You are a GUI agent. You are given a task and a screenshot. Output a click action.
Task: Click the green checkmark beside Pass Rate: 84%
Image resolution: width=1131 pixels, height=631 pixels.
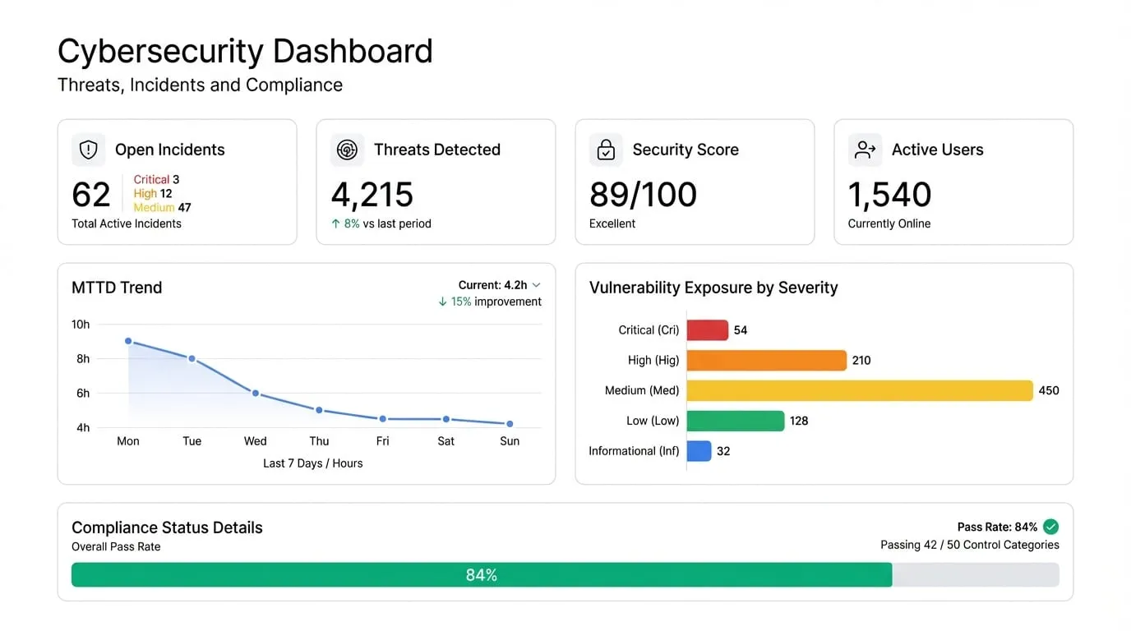click(1050, 527)
